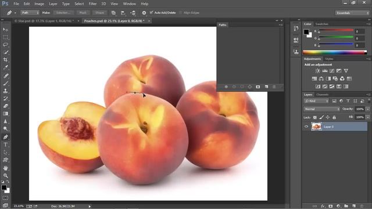Select the Rectangular Marquee tool
This screenshot has height=209, width=372.
(5, 37)
